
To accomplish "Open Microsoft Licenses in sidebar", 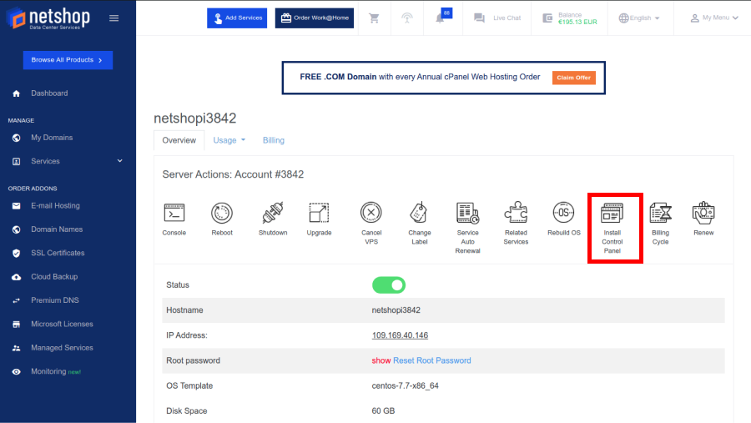I will pos(62,325).
